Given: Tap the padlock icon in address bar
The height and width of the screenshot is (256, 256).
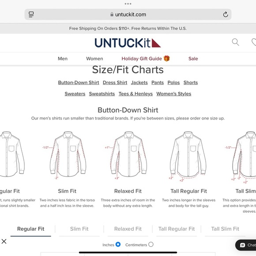Looking at the screenshot, I should [112, 15].
